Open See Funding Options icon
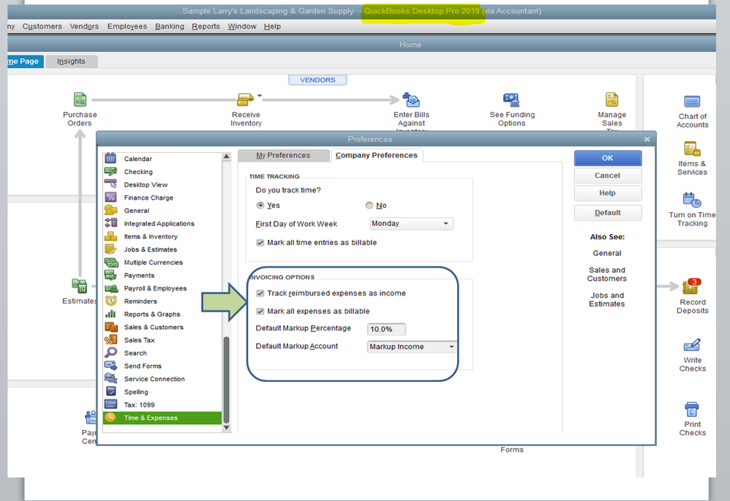The width and height of the screenshot is (730, 501). [511, 99]
